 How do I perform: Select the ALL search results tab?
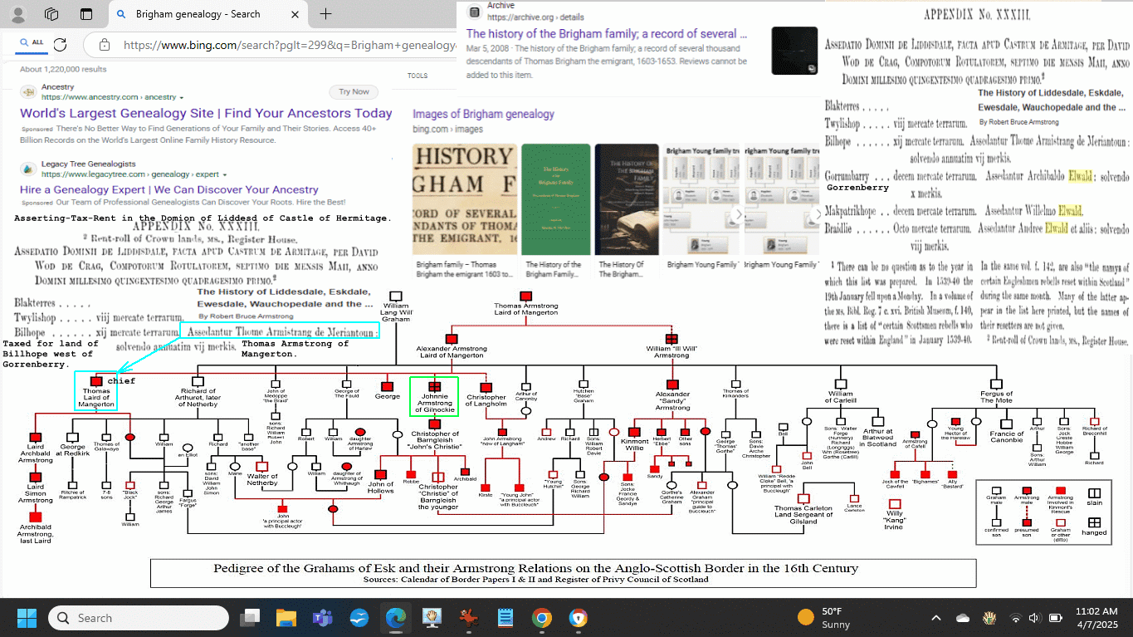point(32,42)
